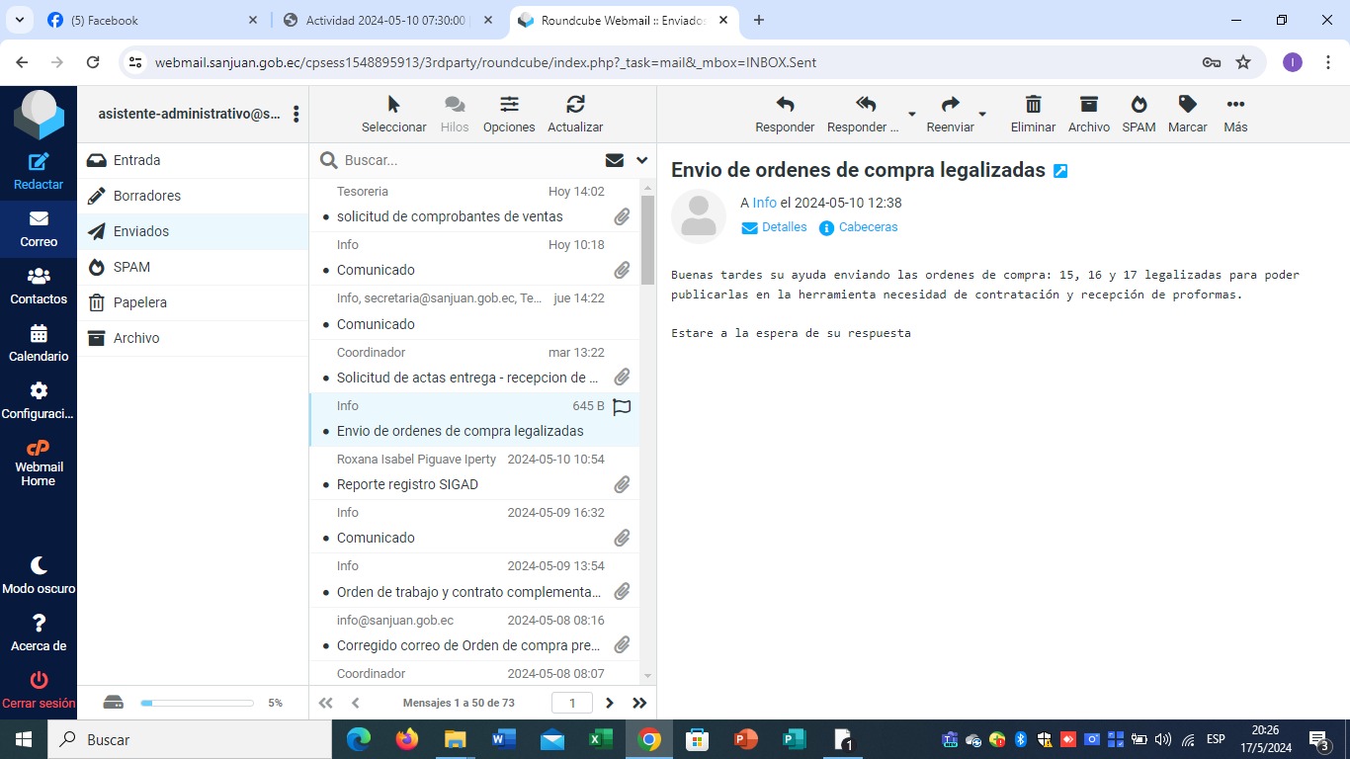This screenshot has height=759, width=1350.
Task: Click the Redactar compose icon
Action: tap(39, 163)
